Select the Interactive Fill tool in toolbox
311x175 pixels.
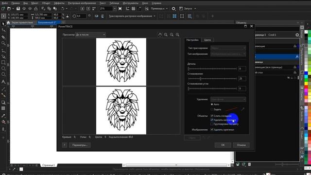pyautogui.click(x=3, y=122)
